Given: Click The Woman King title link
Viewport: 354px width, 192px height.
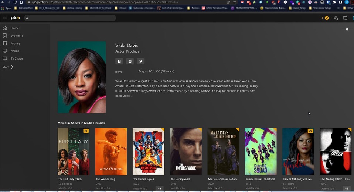Looking at the screenshot, I should (x=105, y=179).
